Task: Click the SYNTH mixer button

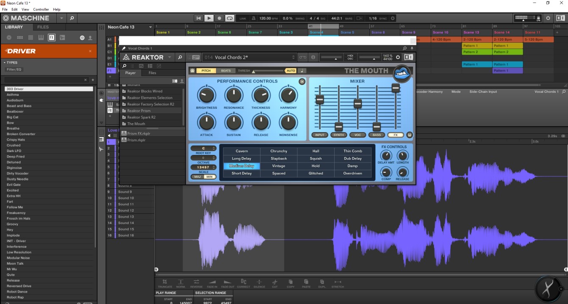Action: (338, 135)
